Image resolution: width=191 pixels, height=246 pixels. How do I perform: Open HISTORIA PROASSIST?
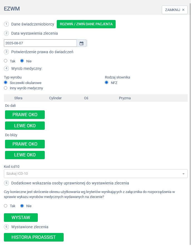(x=34, y=237)
